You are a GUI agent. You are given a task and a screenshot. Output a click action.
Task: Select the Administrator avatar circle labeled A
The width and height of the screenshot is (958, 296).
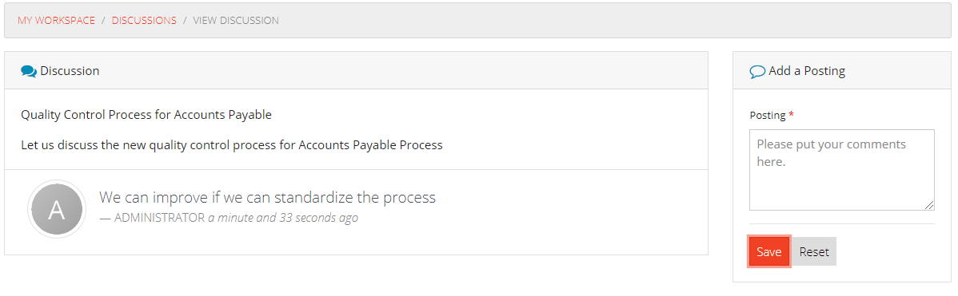pos(57,210)
